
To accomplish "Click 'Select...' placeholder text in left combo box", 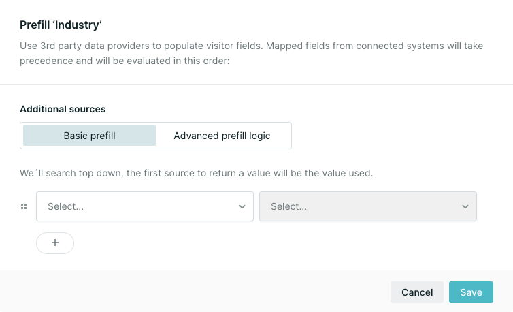I will pyautogui.click(x=65, y=206).
